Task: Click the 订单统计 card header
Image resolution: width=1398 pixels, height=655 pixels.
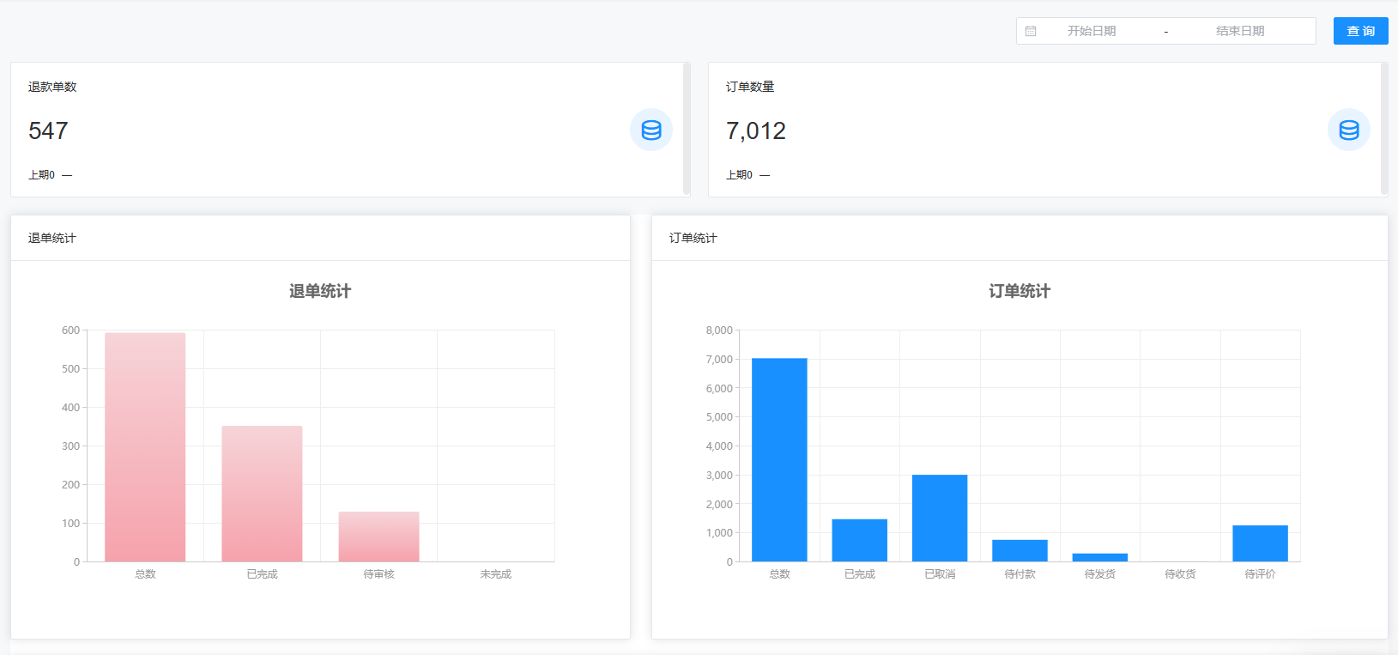Action: point(1020,238)
